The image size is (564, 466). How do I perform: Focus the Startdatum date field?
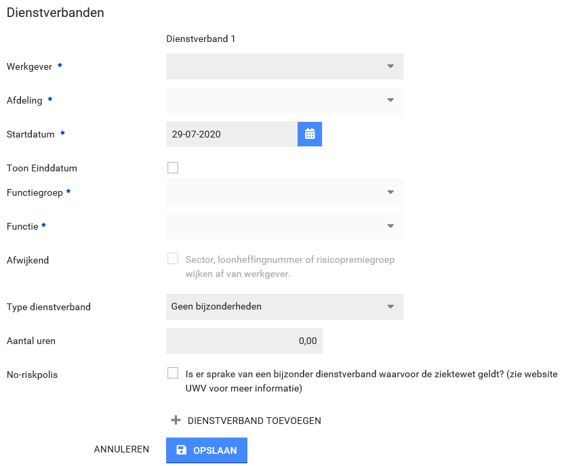pos(231,134)
